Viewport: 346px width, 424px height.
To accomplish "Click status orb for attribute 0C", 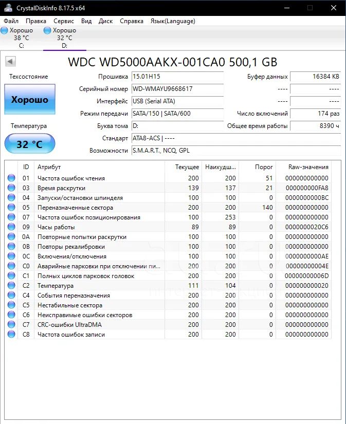I will (x=11, y=256).
